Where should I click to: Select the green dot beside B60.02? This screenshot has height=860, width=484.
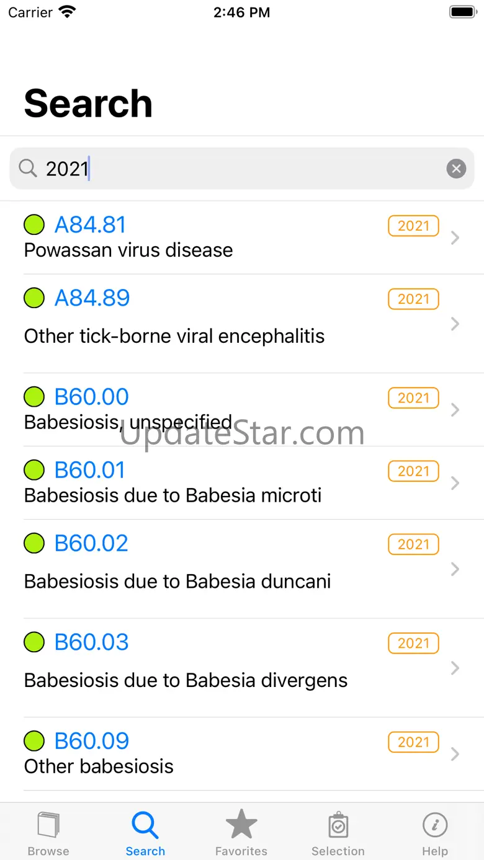34,543
